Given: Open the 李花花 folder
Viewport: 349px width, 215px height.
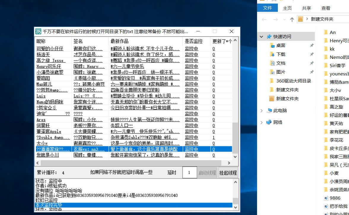Looking at the screenshot, I should tap(336, 140).
